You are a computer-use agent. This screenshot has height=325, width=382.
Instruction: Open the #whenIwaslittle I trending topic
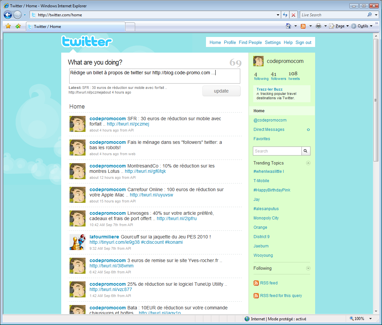pyautogui.click(x=269, y=171)
